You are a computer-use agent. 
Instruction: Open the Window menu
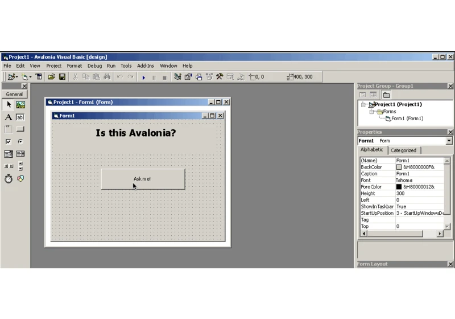(x=168, y=66)
